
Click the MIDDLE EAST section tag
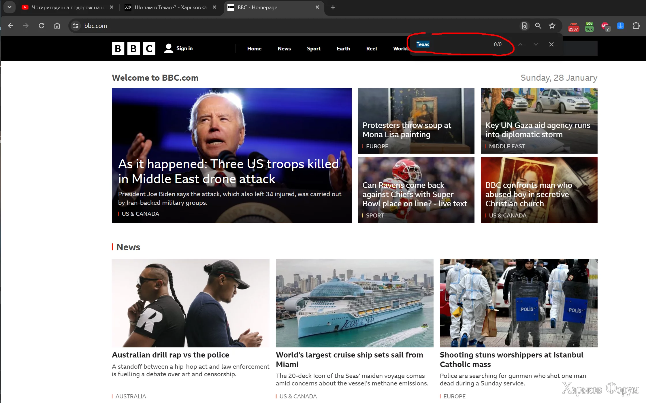(507, 146)
